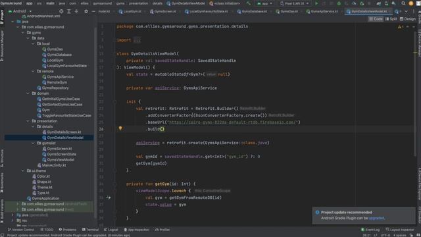Open the TODO tool window
The width and height of the screenshot is (421, 237).
tap(47, 230)
